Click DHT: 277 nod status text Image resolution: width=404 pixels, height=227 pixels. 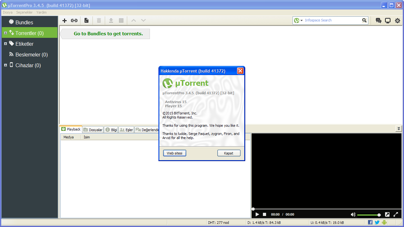[218, 223]
